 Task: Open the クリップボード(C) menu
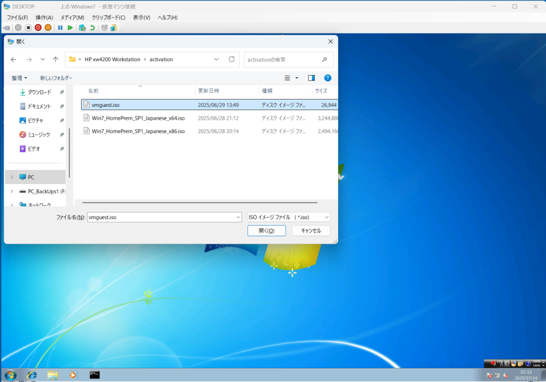pos(109,18)
